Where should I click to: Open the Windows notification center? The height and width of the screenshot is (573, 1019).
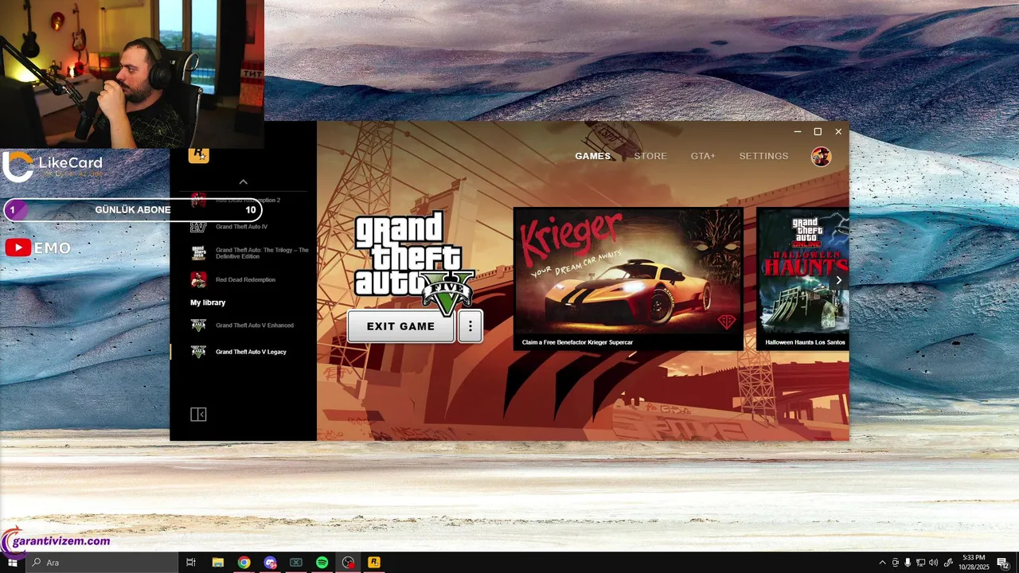[1004, 563]
